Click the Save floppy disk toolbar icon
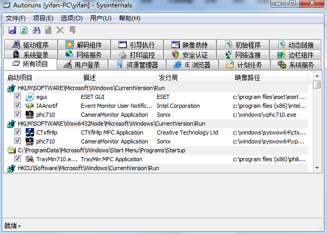The width and height of the screenshot is (327, 234). [12, 30]
